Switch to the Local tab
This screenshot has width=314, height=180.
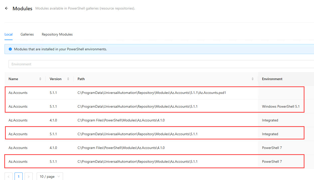(x=9, y=34)
